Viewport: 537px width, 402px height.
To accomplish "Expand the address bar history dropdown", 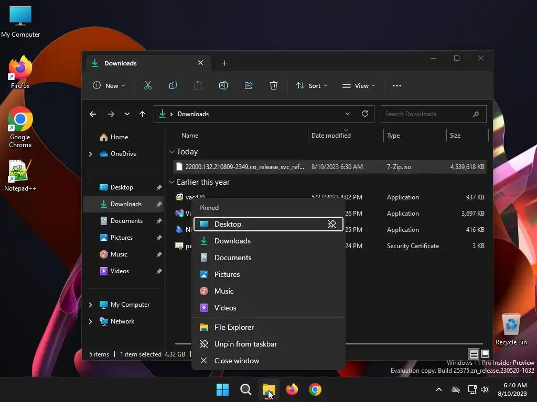I will click(348, 114).
